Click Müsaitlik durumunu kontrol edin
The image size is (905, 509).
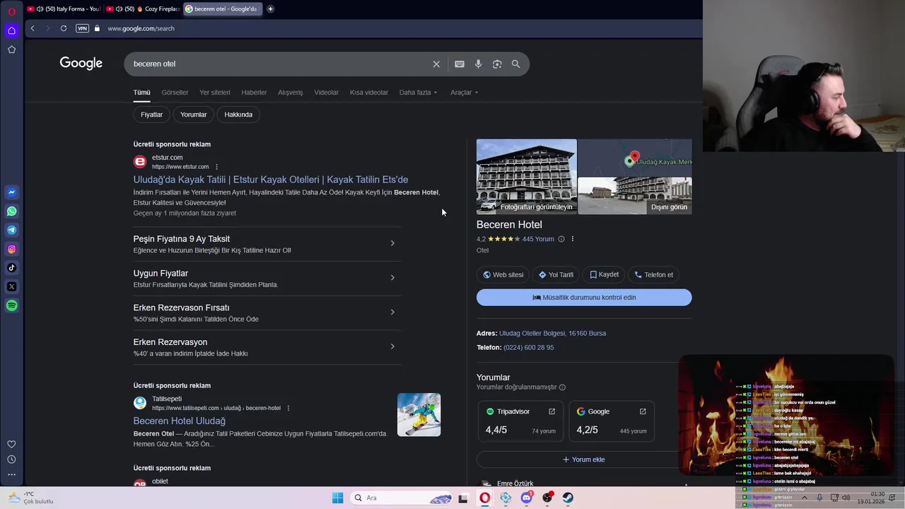pyautogui.click(x=584, y=298)
